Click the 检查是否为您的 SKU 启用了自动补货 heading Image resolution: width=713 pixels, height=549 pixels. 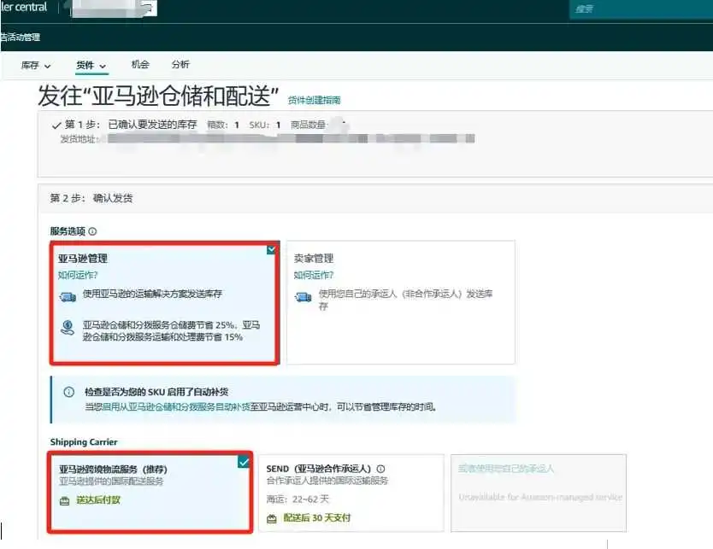156,392
